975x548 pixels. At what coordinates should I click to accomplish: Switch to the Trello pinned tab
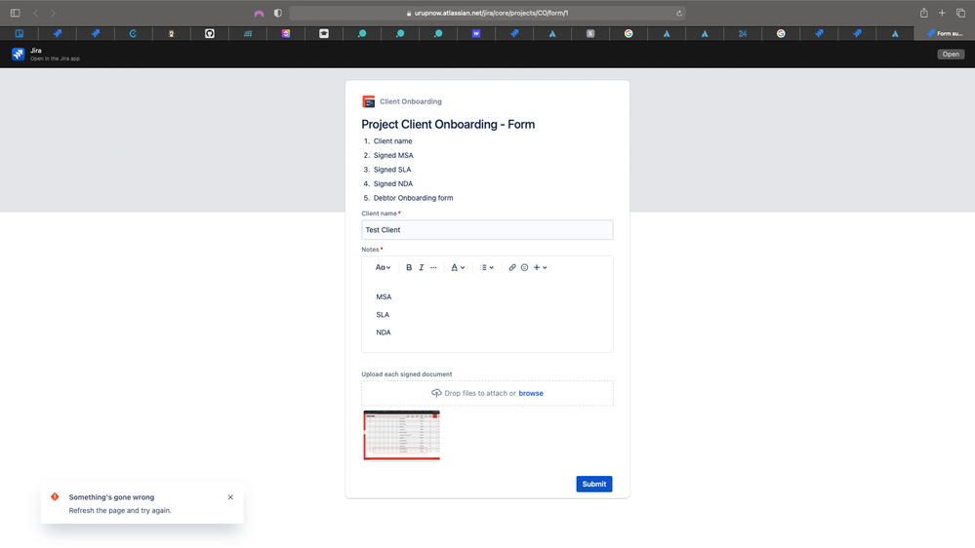point(20,33)
